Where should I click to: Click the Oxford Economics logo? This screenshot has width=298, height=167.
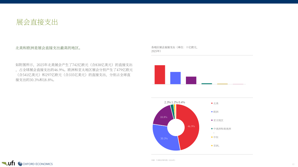coord(35,164)
